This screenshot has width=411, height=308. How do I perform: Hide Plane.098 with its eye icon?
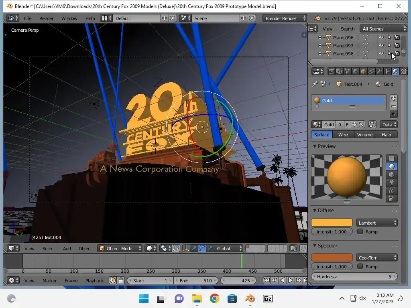381,53
